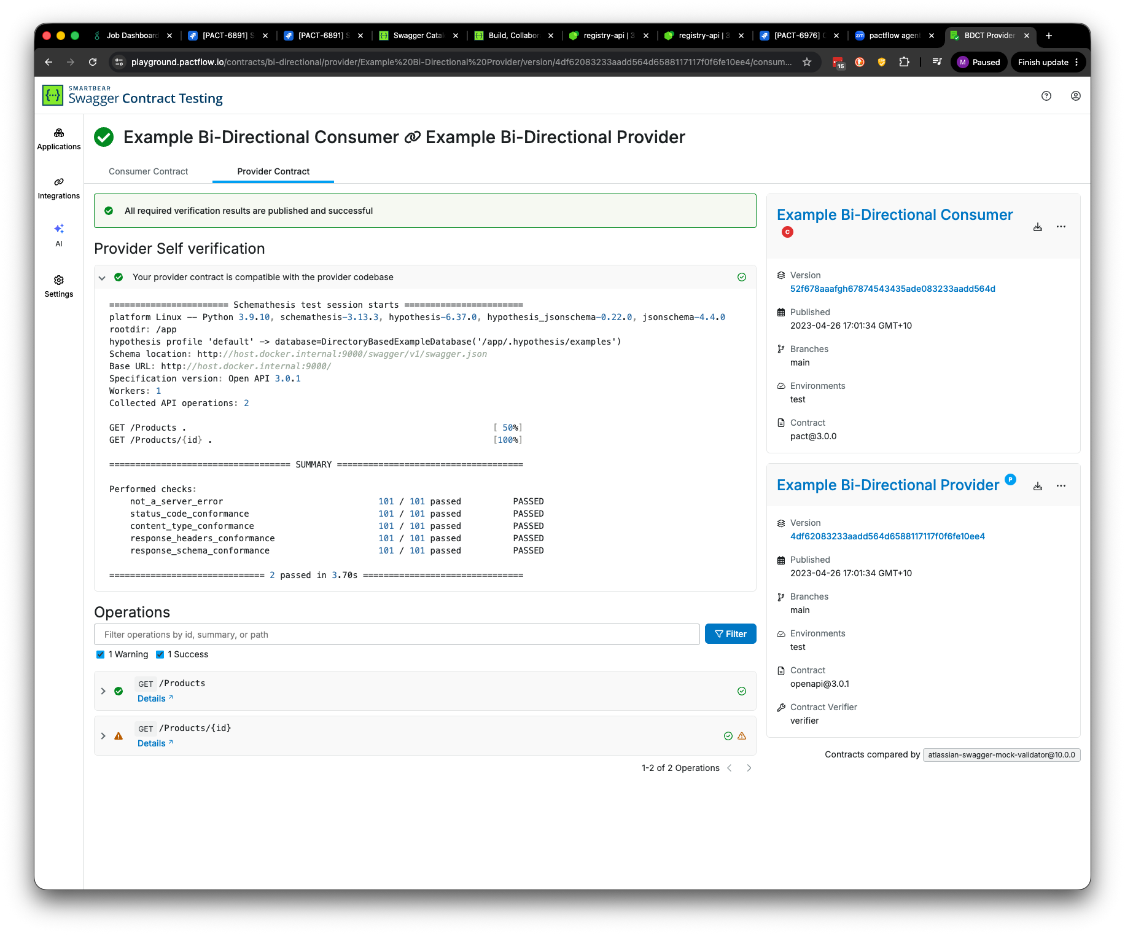Collapse the provider self verification output

(102, 278)
